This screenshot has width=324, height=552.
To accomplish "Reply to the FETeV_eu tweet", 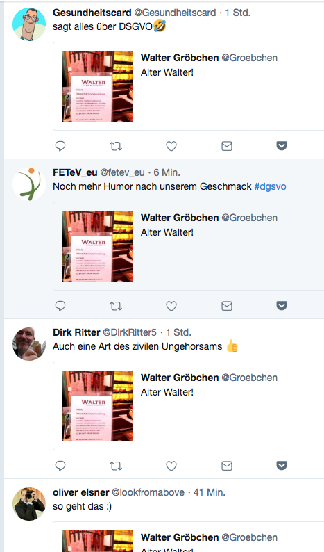I will pyautogui.click(x=60, y=306).
